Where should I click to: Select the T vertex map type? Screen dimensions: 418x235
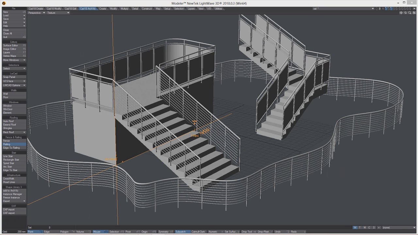(x=360, y=227)
